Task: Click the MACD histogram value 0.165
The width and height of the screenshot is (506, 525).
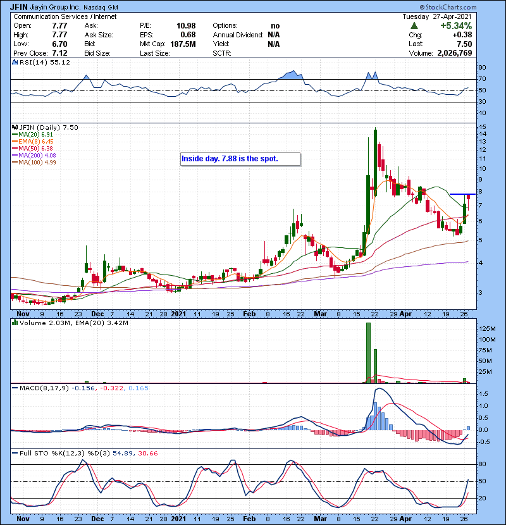Action: [x=139, y=388]
